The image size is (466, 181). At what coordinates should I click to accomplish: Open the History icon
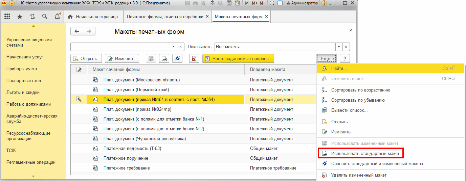[32, 17]
